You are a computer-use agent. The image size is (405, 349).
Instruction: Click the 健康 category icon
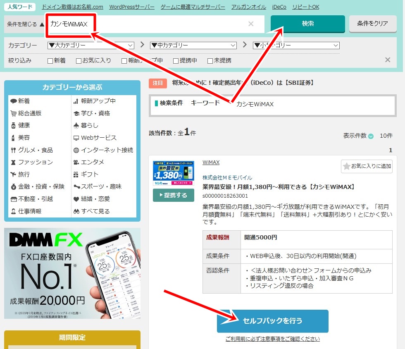[13, 125]
